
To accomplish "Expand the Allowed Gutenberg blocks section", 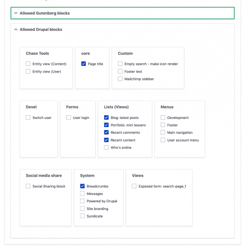I will [x=123, y=13].
